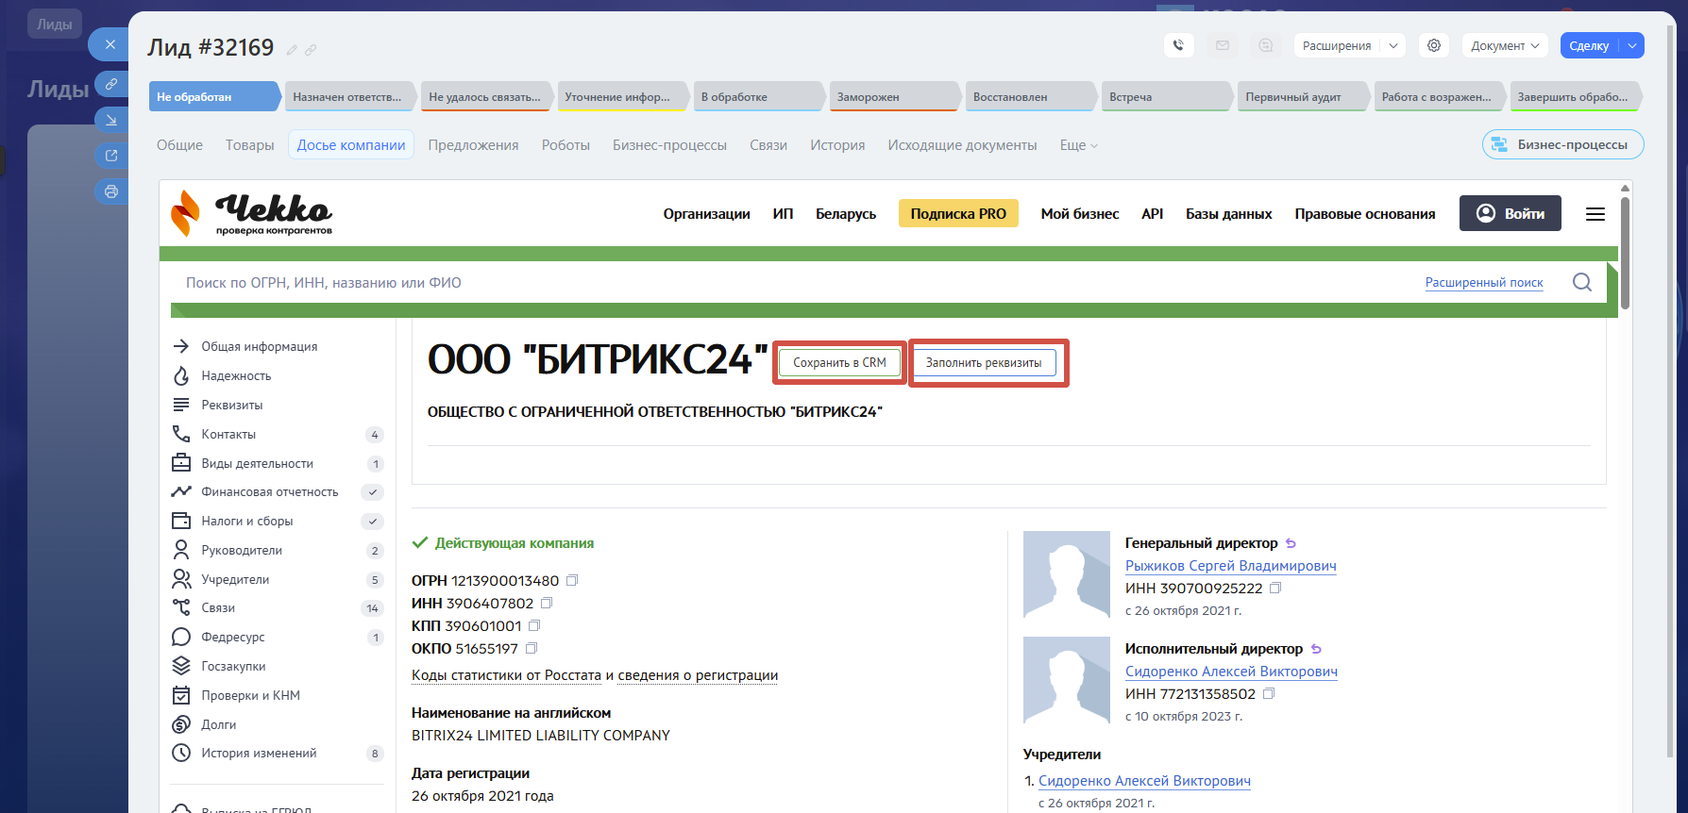Select the Досье компании tab
The width and height of the screenshot is (1688, 813).
tap(351, 145)
